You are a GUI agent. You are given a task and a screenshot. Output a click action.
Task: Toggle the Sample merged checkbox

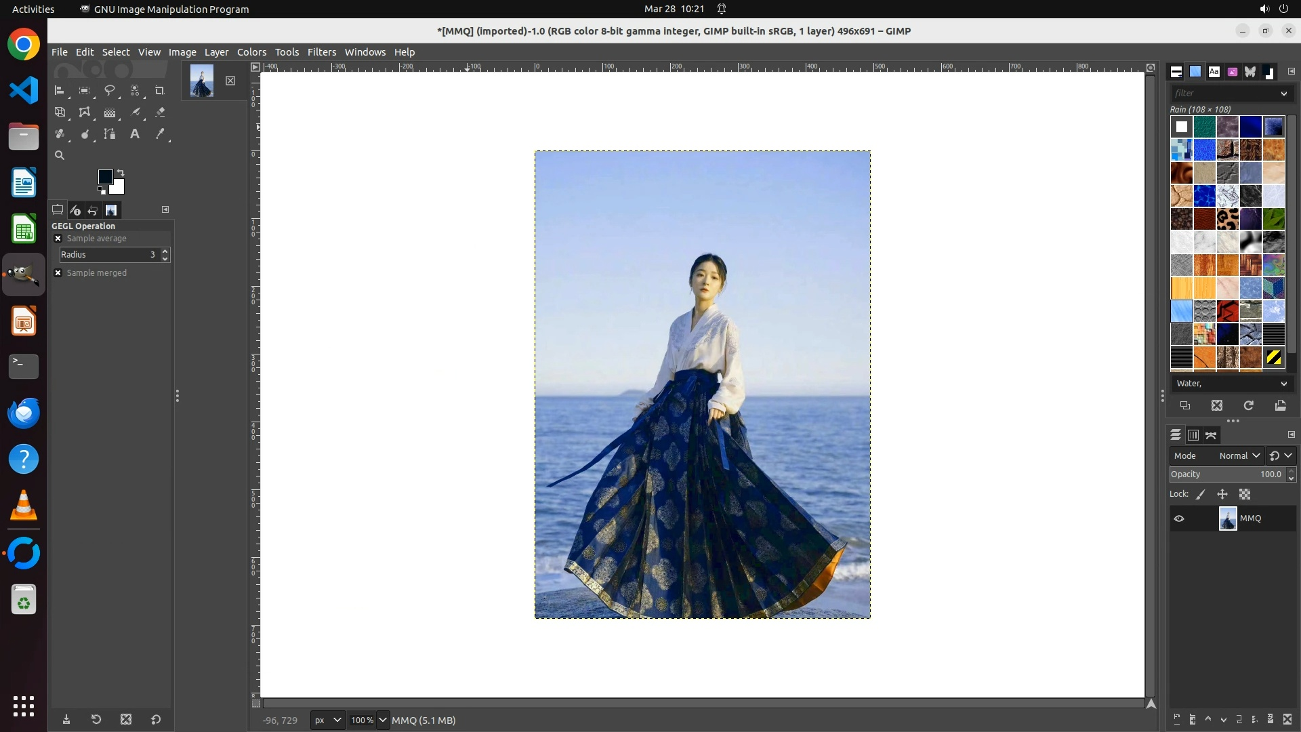tap(58, 273)
